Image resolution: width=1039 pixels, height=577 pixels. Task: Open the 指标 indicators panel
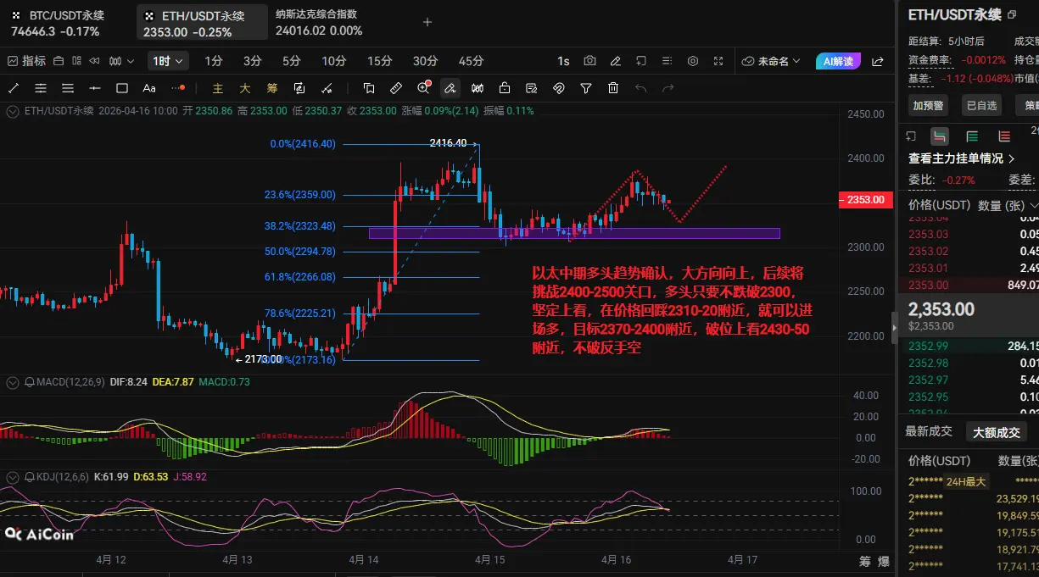coord(26,61)
